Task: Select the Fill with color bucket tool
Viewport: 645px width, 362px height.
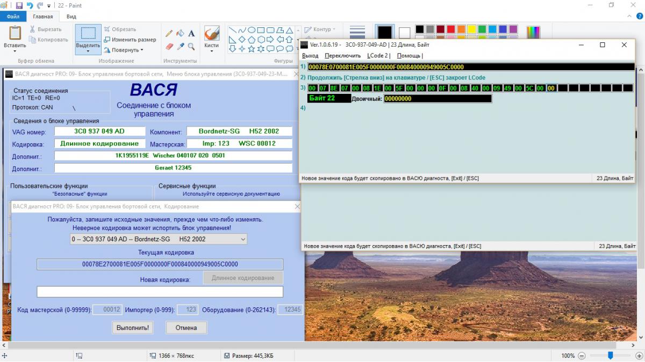Action: 181,33
